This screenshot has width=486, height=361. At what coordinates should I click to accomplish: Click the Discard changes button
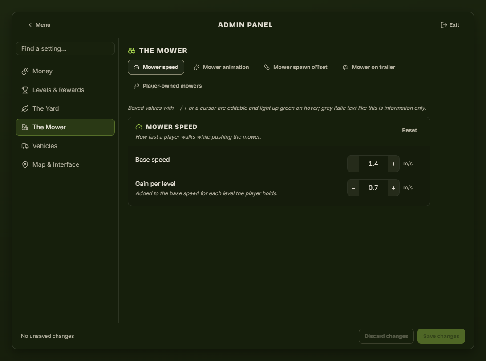[386, 336]
